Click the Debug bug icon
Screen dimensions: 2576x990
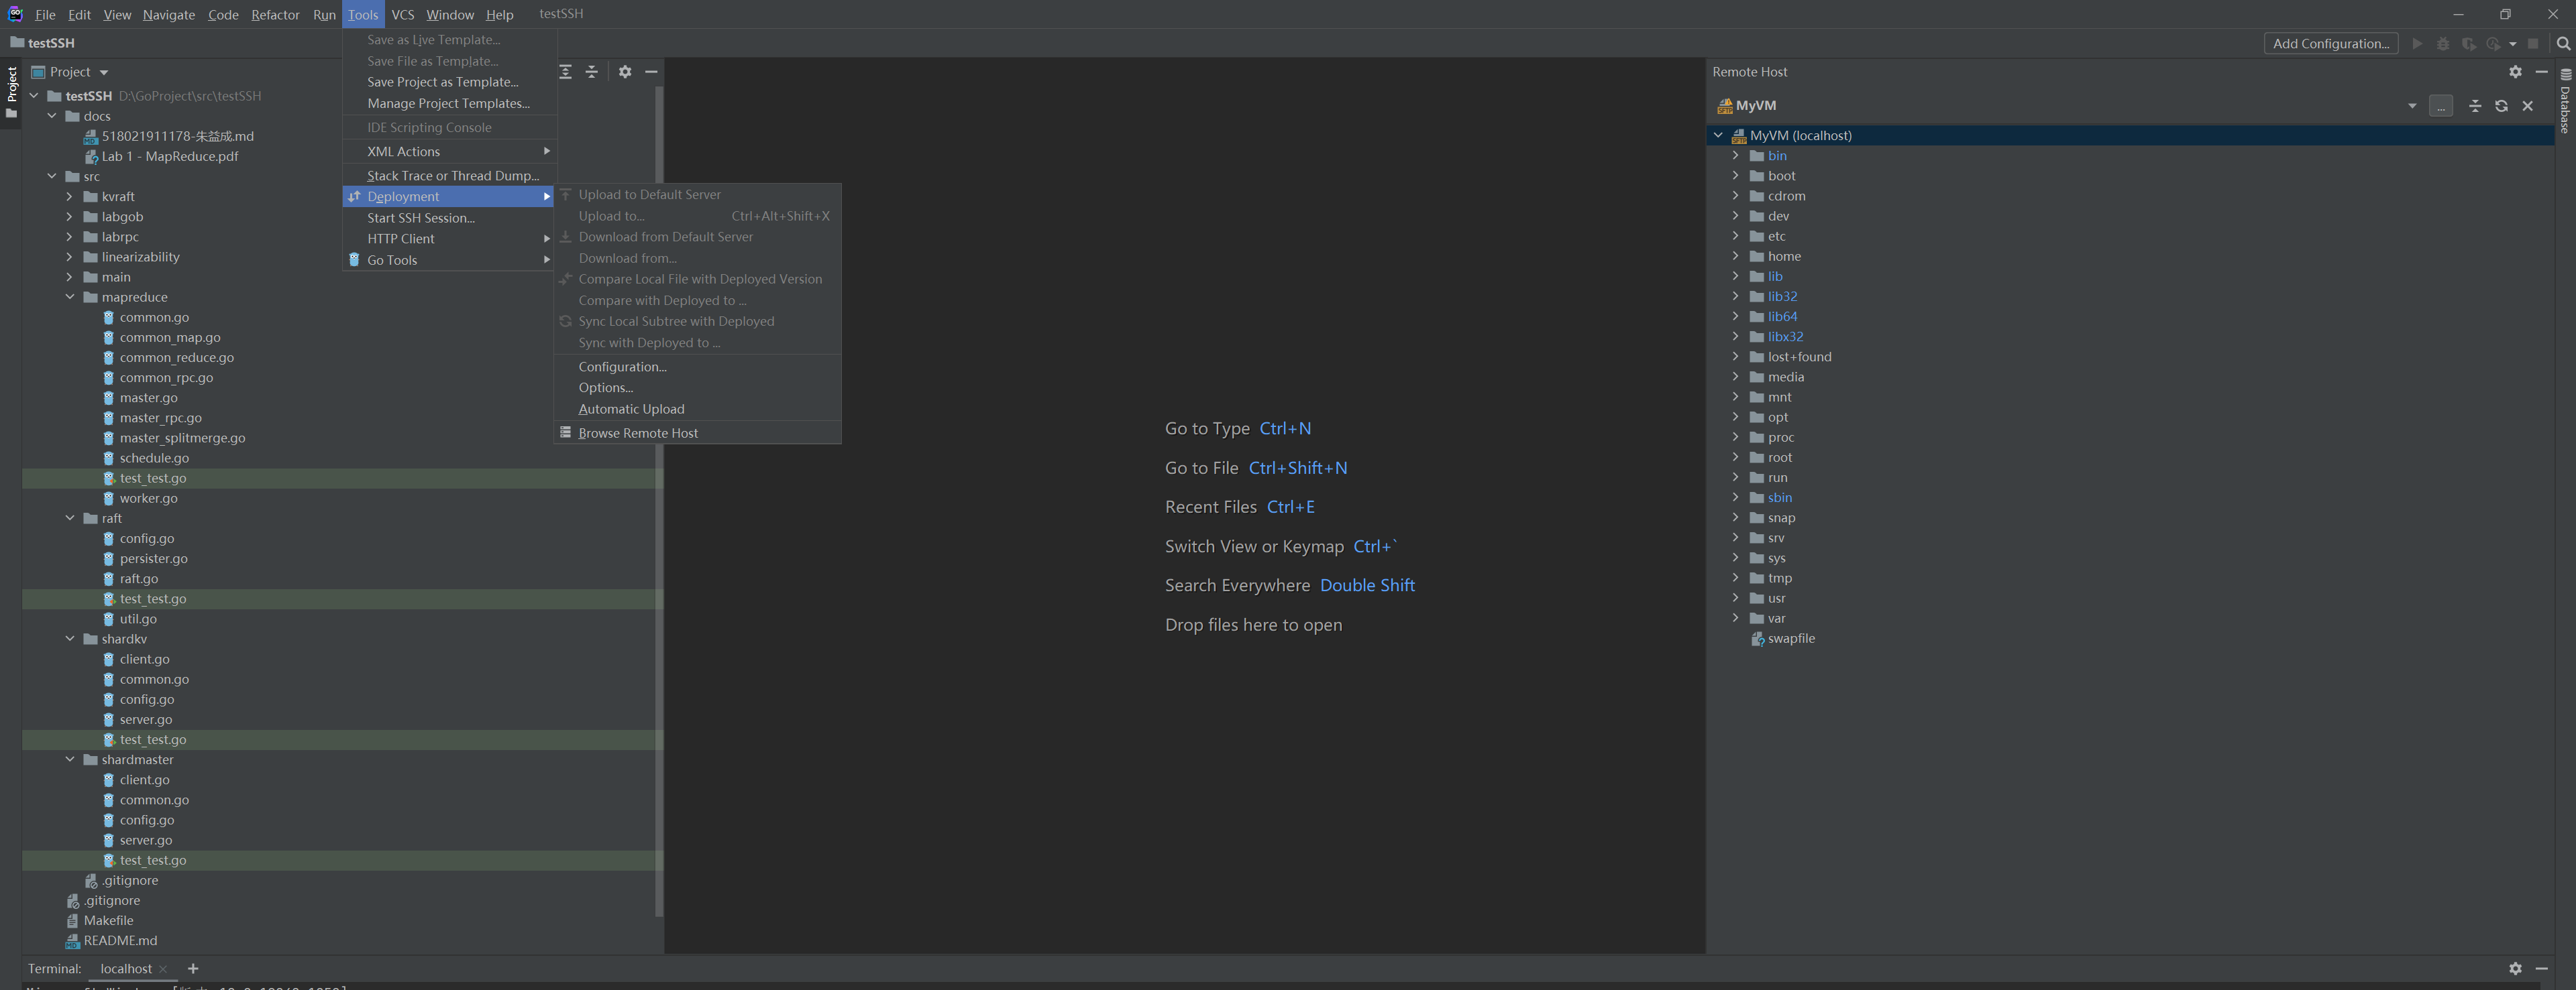pyautogui.click(x=2443, y=44)
